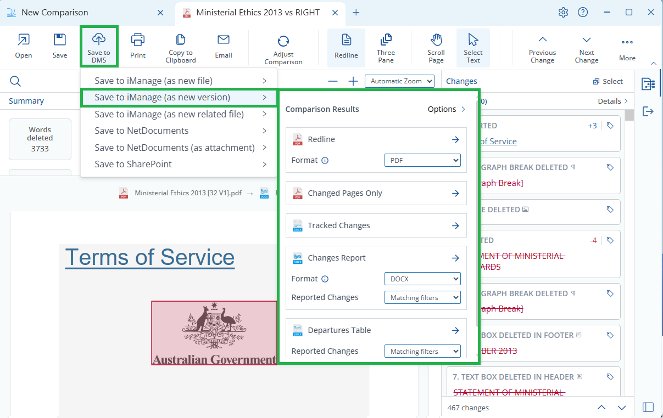This screenshot has width=663, height=418.
Task: Print the comparison document
Action: [x=138, y=46]
